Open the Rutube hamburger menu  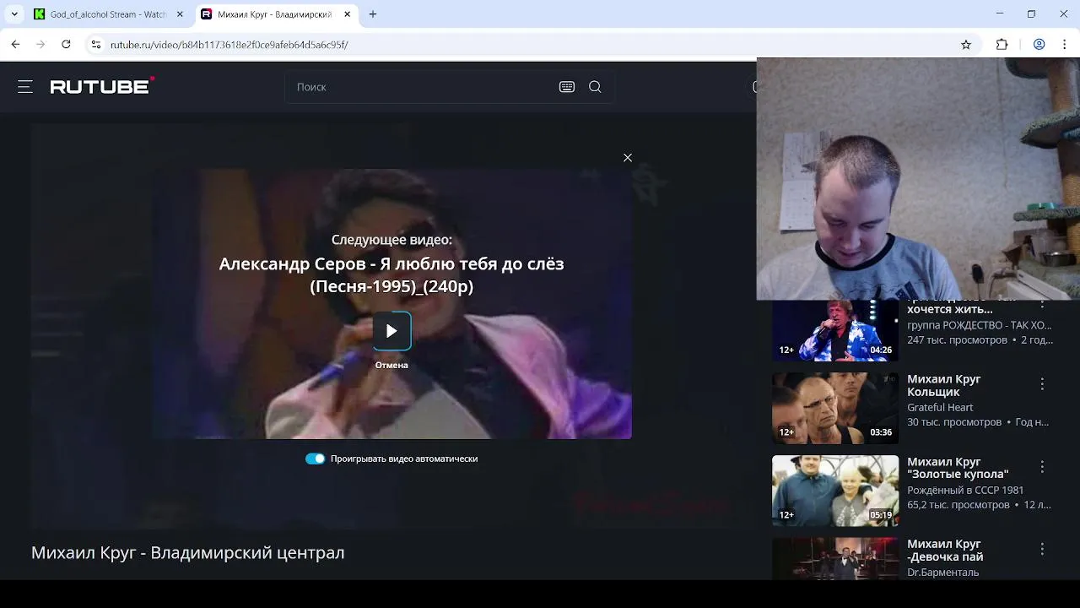[25, 86]
